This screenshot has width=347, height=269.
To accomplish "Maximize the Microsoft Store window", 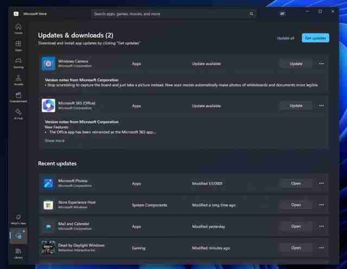I will (x=320, y=11).
